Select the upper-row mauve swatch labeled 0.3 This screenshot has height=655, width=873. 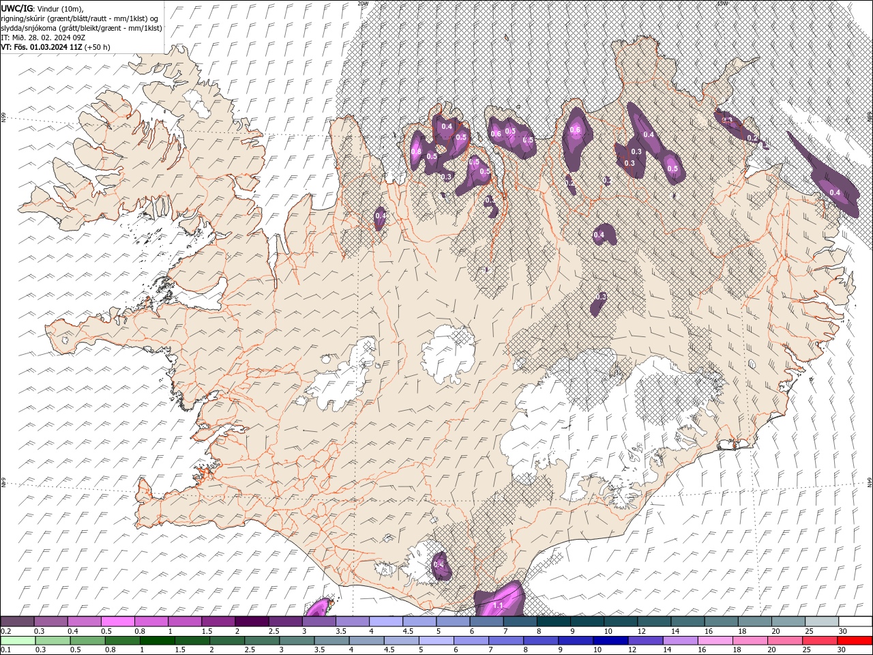click(x=50, y=622)
